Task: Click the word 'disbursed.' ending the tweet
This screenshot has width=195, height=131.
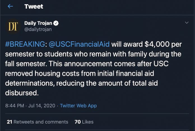Action: 22,93
